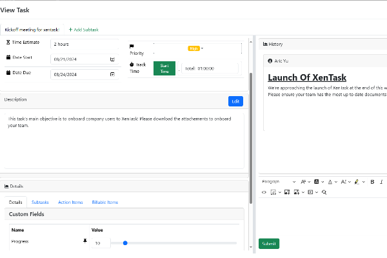Viewport: 387px width, 258px height.
Task: Click the left pane scrollbar up arrow
Action: 251,42
